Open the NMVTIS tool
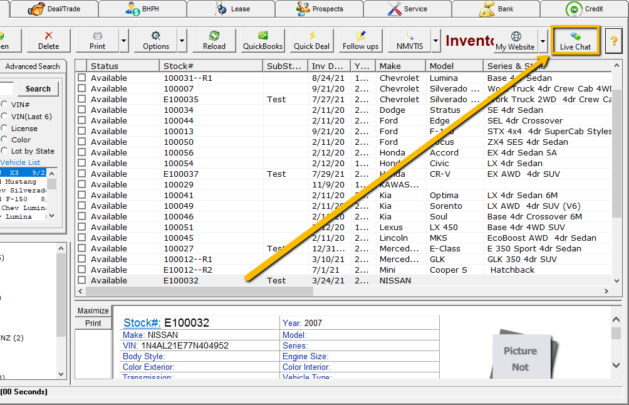The height and width of the screenshot is (405, 629). pos(410,41)
